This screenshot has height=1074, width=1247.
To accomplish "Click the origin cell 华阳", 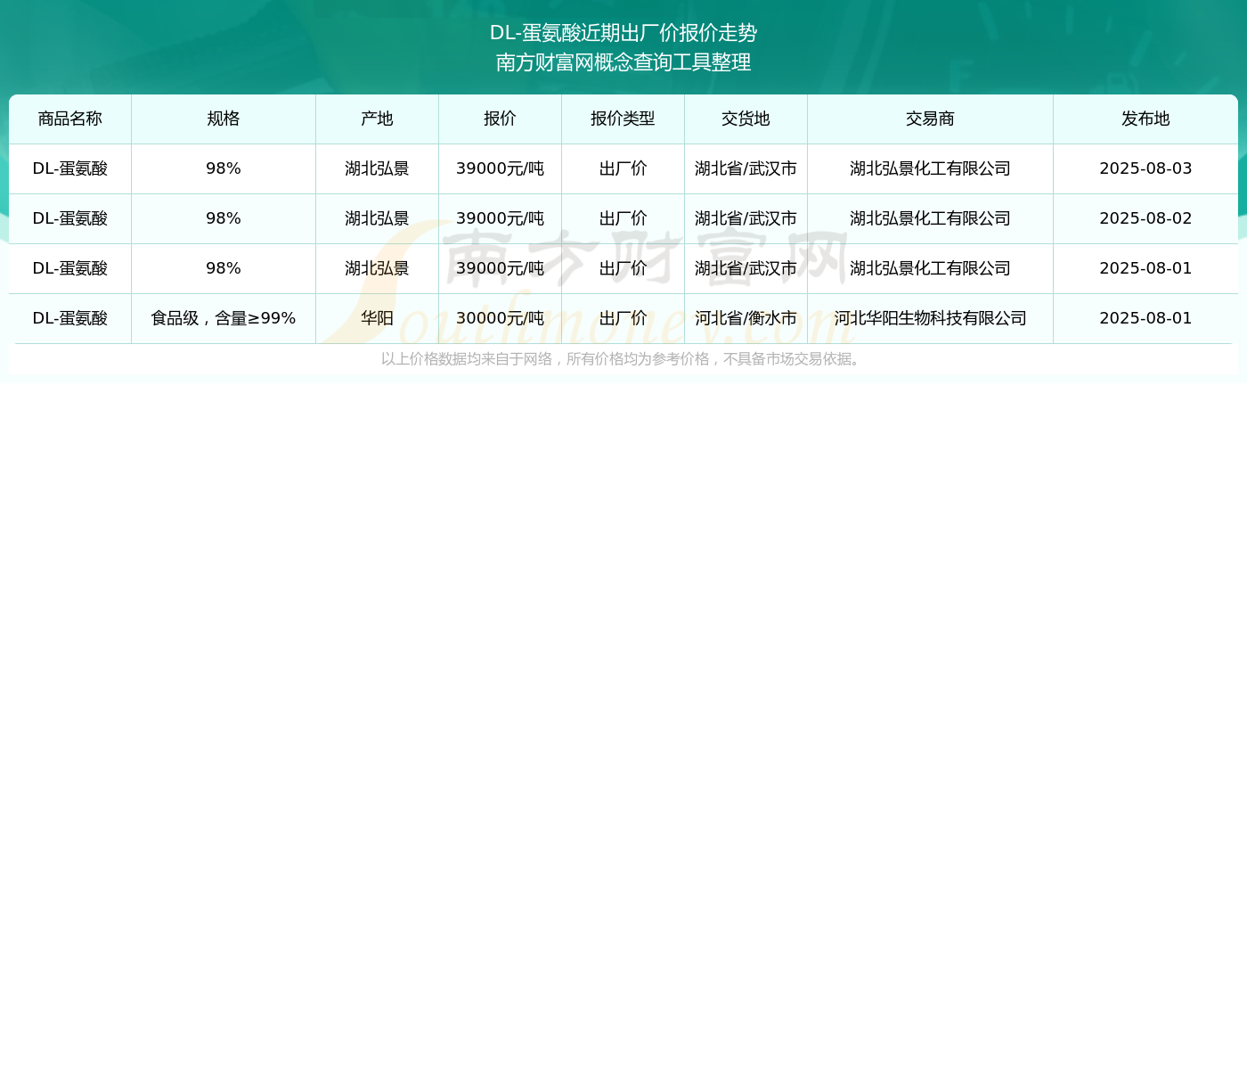I will coord(377,318).
